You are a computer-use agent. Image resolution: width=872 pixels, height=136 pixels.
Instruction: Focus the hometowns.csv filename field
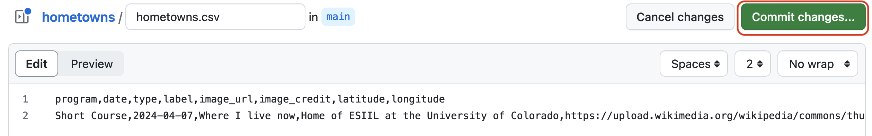pos(215,17)
